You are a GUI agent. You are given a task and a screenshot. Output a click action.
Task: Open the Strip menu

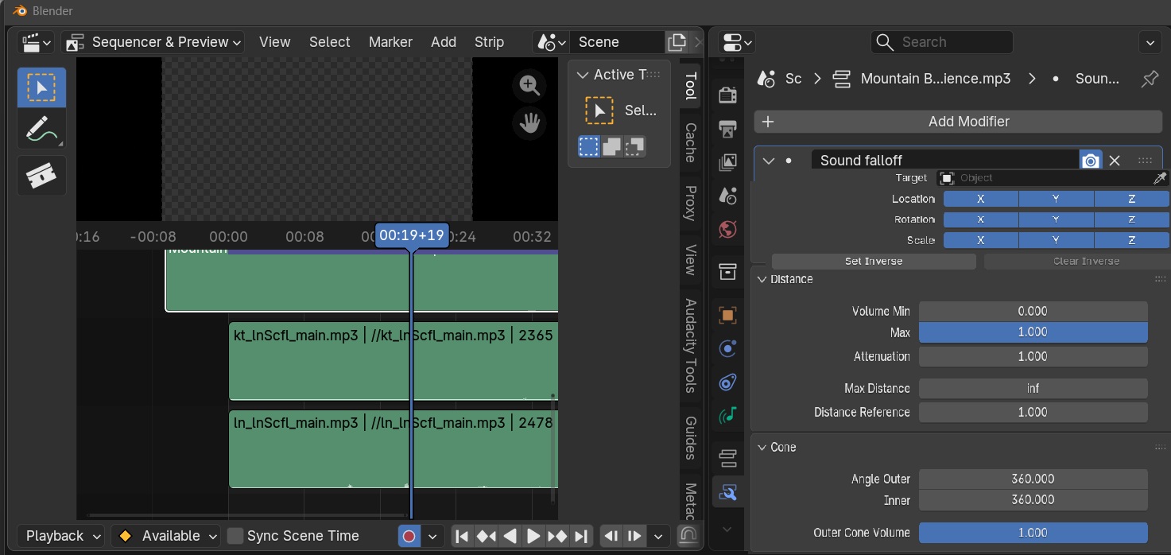click(489, 42)
